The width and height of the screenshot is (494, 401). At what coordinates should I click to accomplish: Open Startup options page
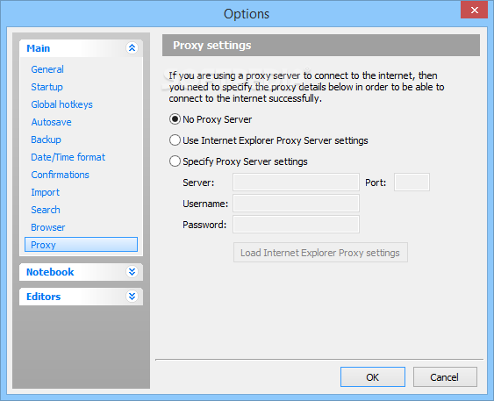[x=47, y=87]
